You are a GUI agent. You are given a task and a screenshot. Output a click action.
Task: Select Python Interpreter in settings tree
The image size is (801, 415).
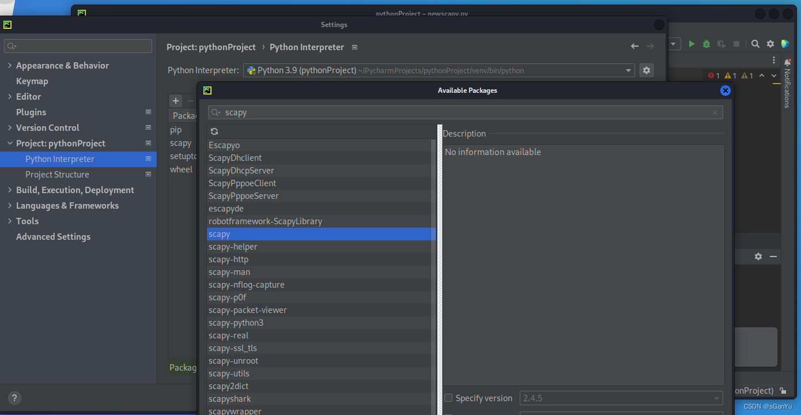click(x=78, y=159)
